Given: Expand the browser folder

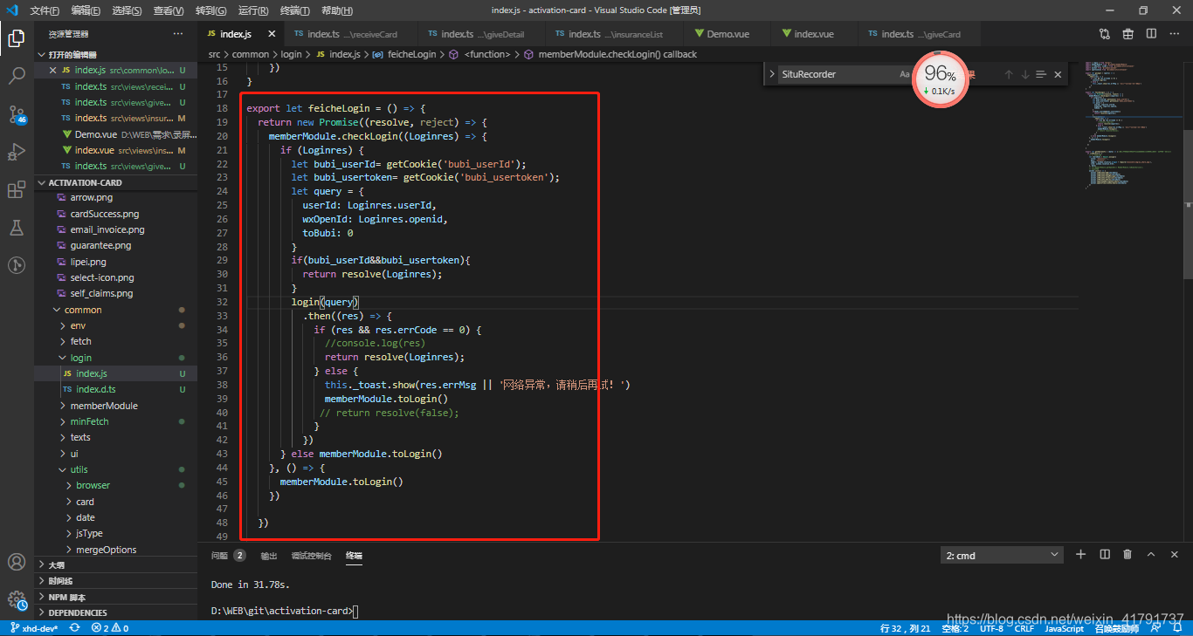Looking at the screenshot, I should (x=115, y=485).
